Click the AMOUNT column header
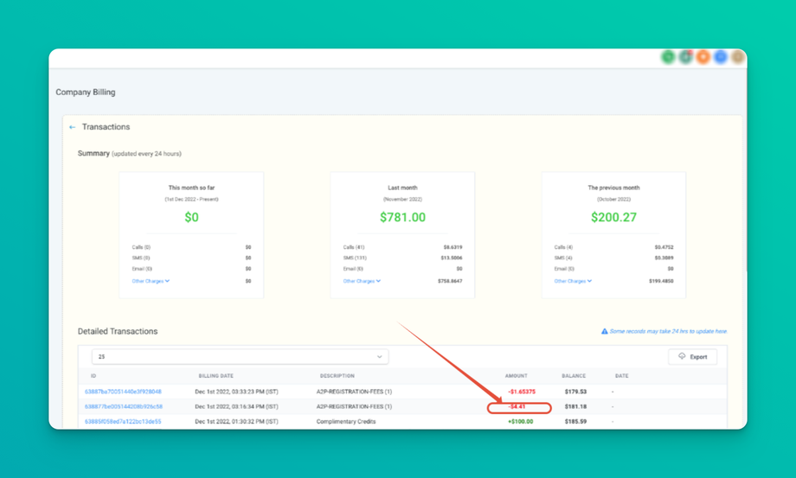The width and height of the screenshot is (796, 478). coord(516,376)
